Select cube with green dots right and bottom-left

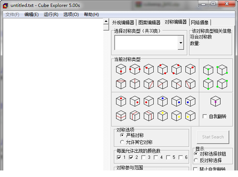pyautogui.click(x=222, y=84)
